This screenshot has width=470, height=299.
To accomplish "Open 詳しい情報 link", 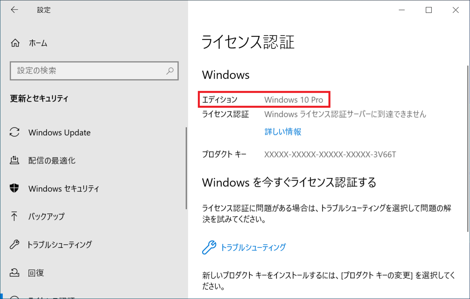I will (x=283, y=132).
